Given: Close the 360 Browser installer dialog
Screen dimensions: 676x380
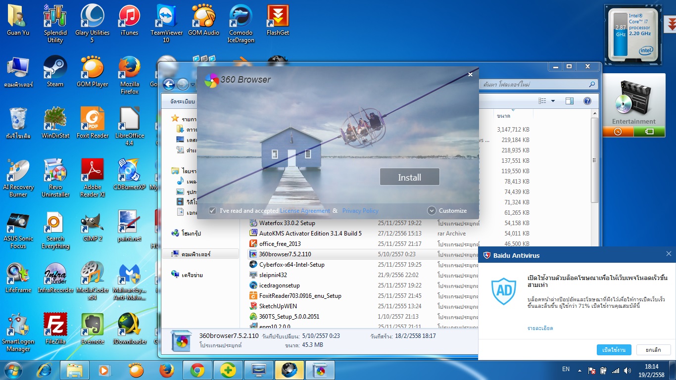Looking at the screenshot, I should 470,74.
